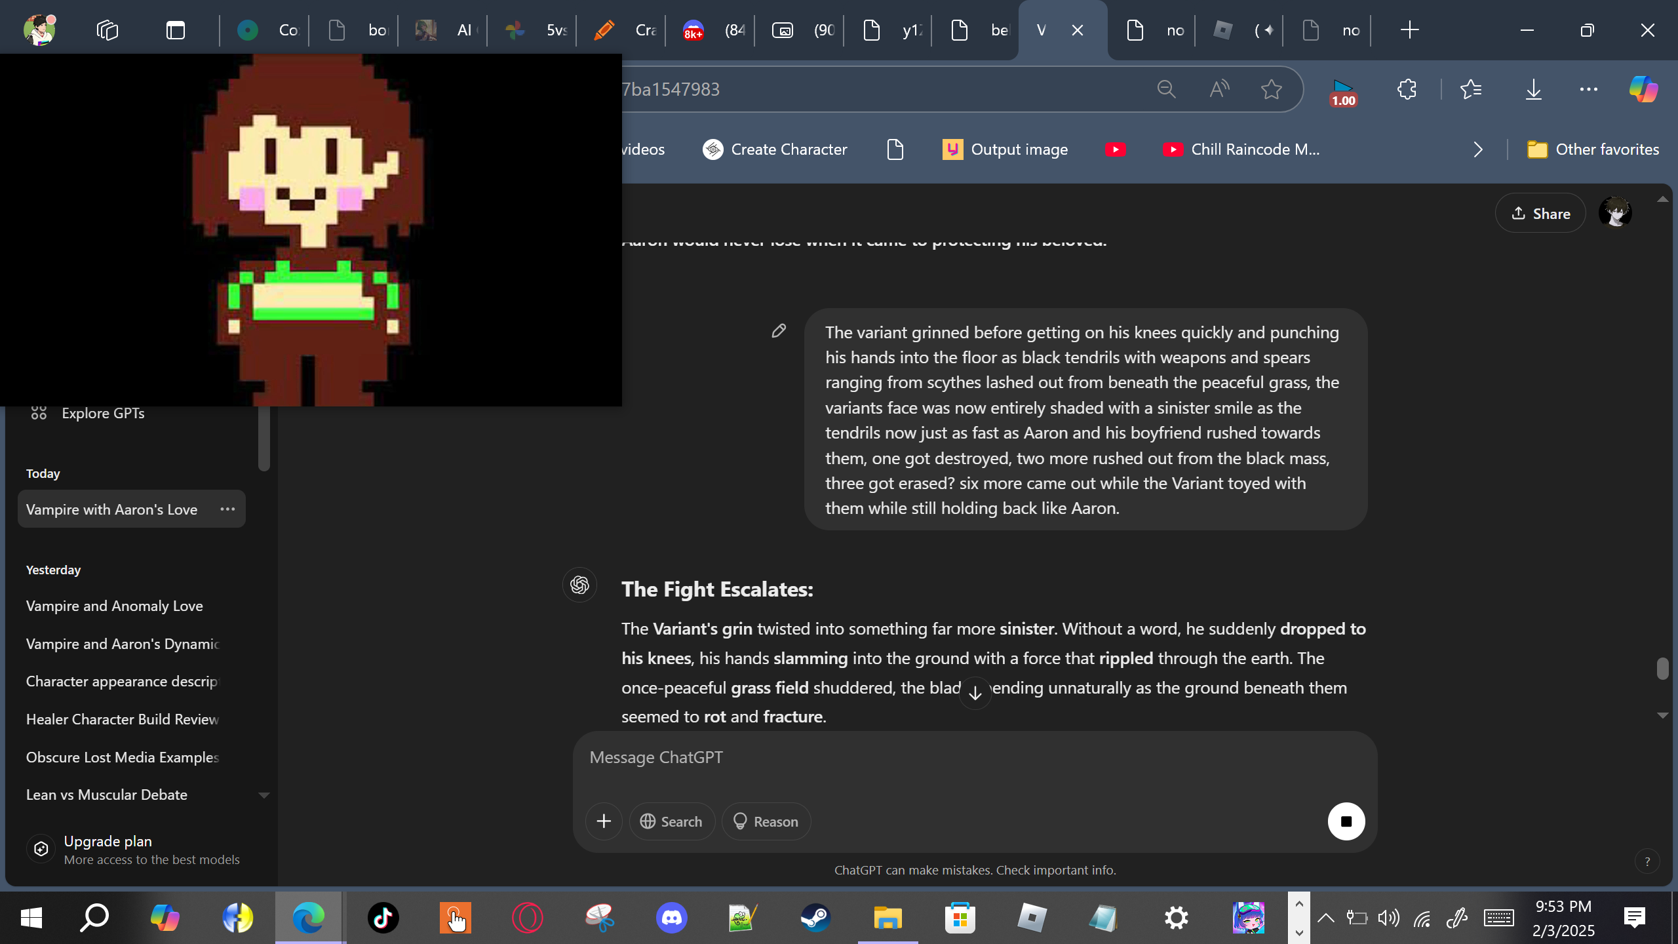The image size is (1678, 944).
Task: Open the Obscure Lost Media Examples chat
Action: (x=132, y=757)
